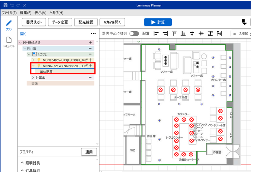Expand the NDN26490S-DK9 fixture node
Viewport: 253px width, 173px height.
tap(33, 60)
